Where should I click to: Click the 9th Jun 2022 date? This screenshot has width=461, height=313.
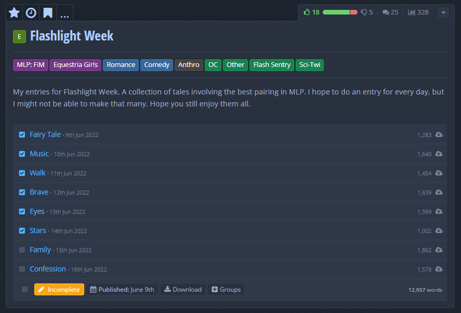(x=82, y=135)
